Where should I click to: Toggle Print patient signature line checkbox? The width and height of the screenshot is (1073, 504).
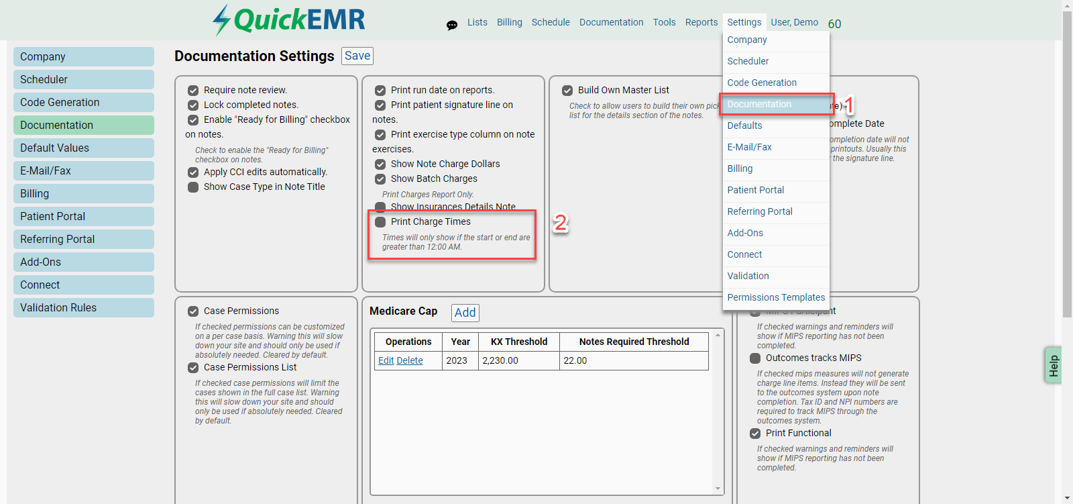coord(380,105)
